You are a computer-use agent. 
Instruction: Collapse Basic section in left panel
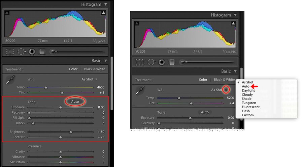pyautogui.click(x=105, y=61)
